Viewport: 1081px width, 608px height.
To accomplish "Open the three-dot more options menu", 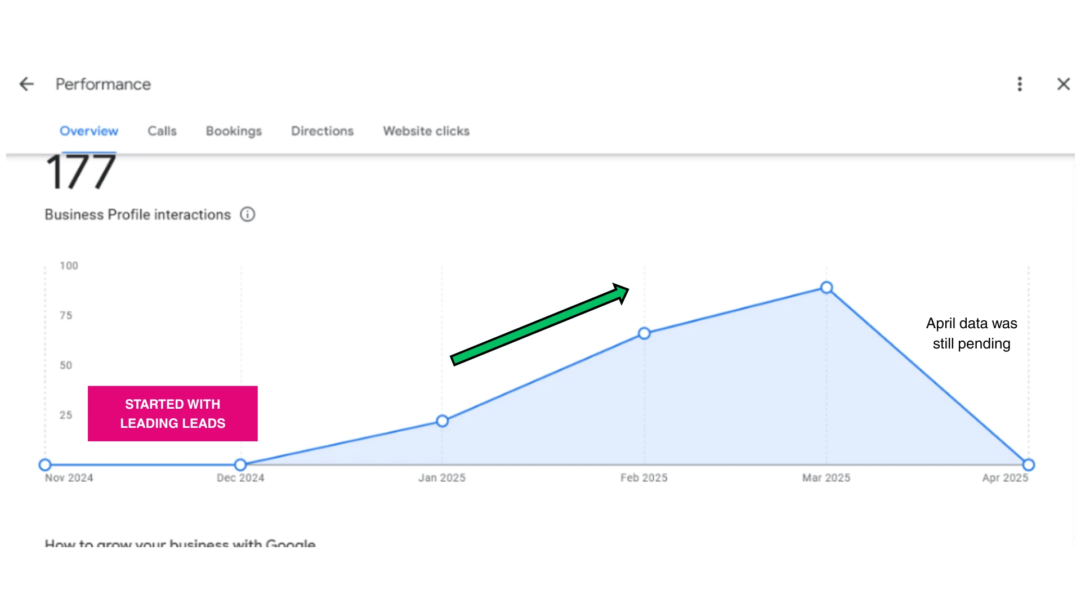I will click(x=1020, y=84).
